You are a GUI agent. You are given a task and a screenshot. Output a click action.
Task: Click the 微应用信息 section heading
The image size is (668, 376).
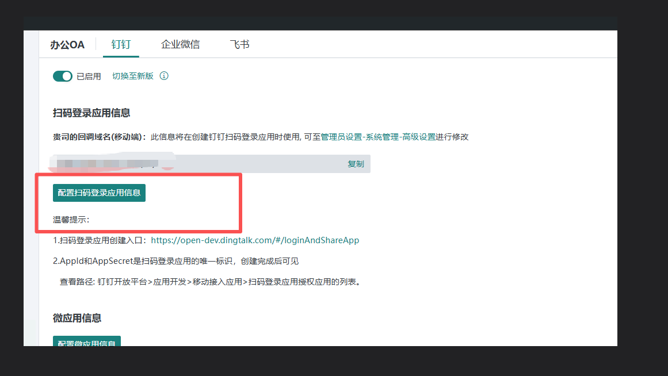(77, 318)
